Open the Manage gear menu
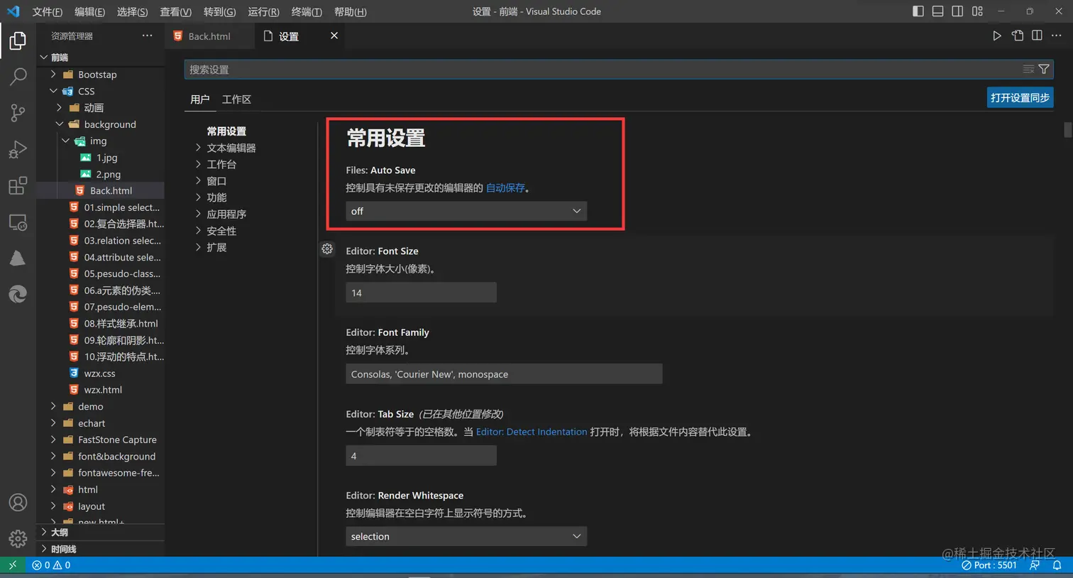The width and height of the screenshot is (1073, 578). point(18,538)
